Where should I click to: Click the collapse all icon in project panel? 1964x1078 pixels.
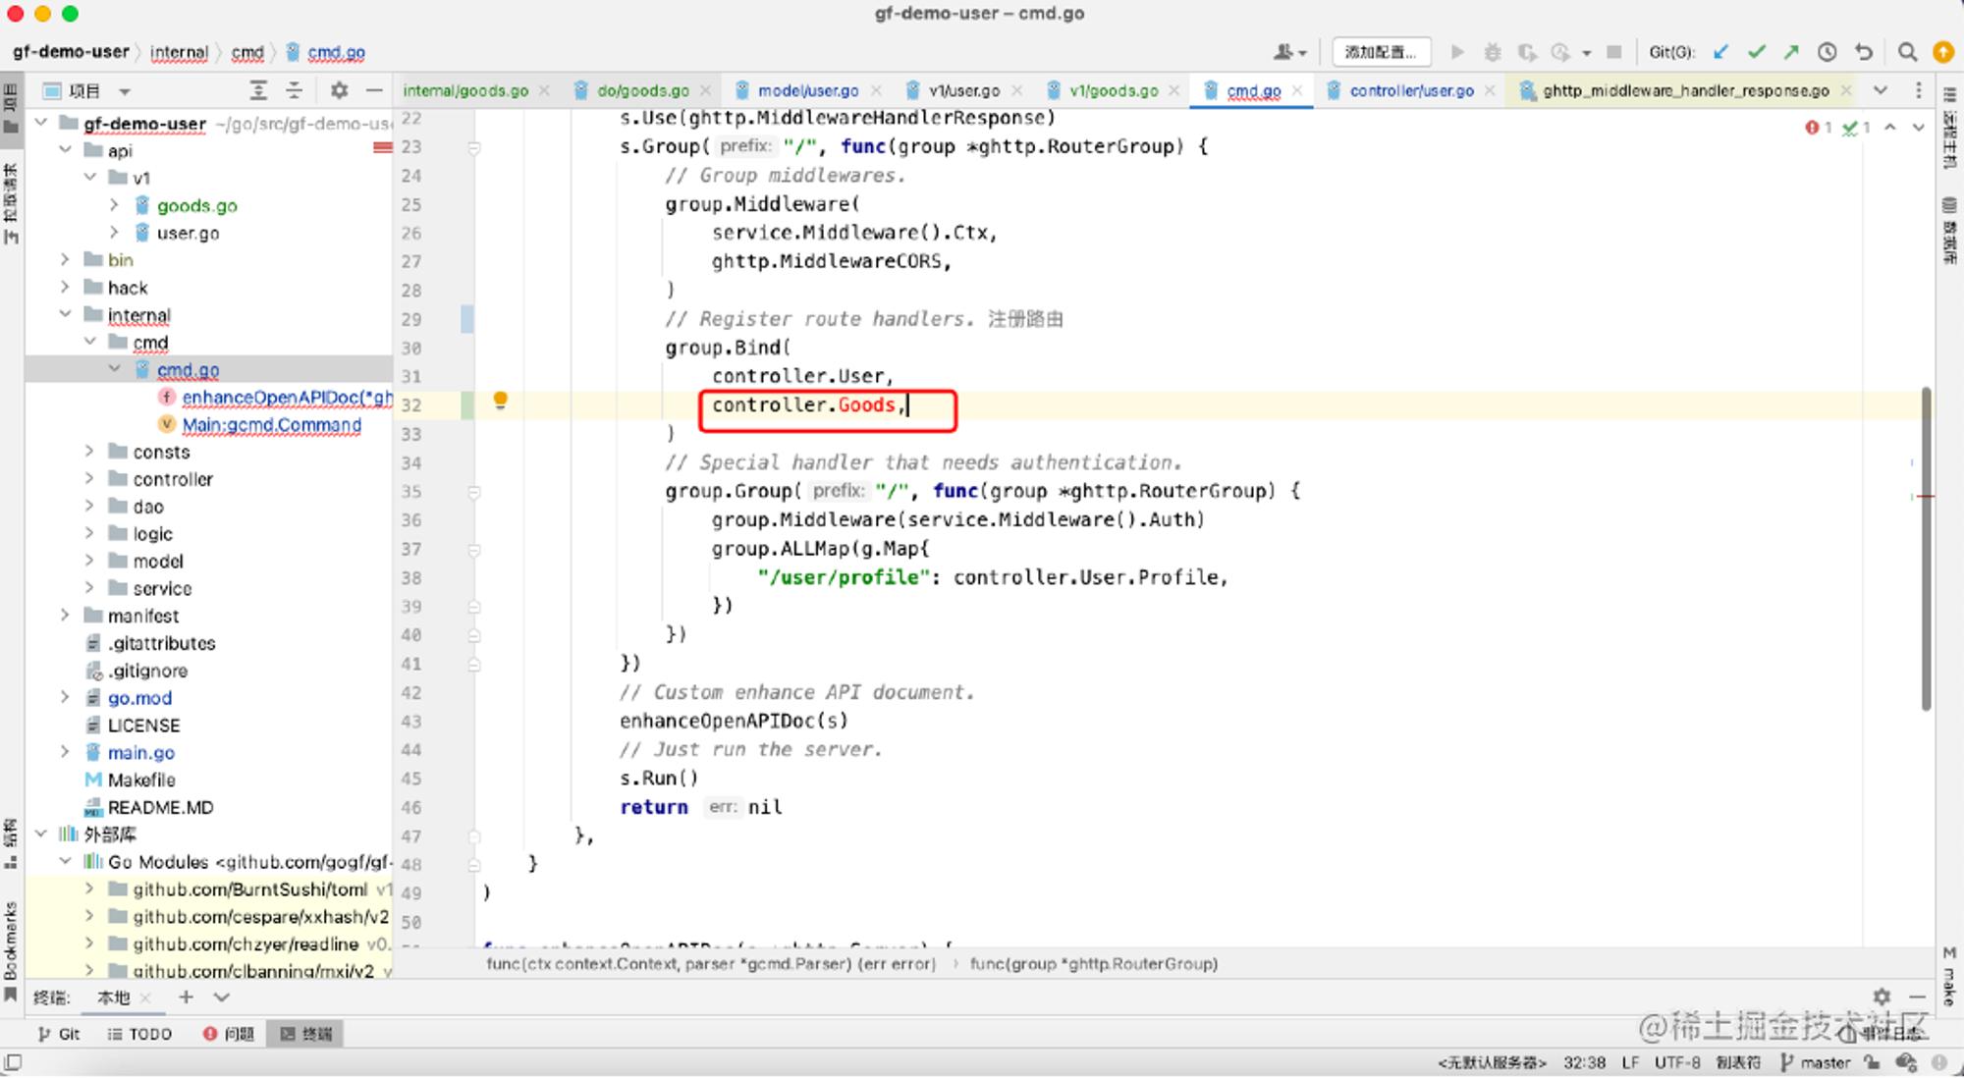(x=294, y=90)
